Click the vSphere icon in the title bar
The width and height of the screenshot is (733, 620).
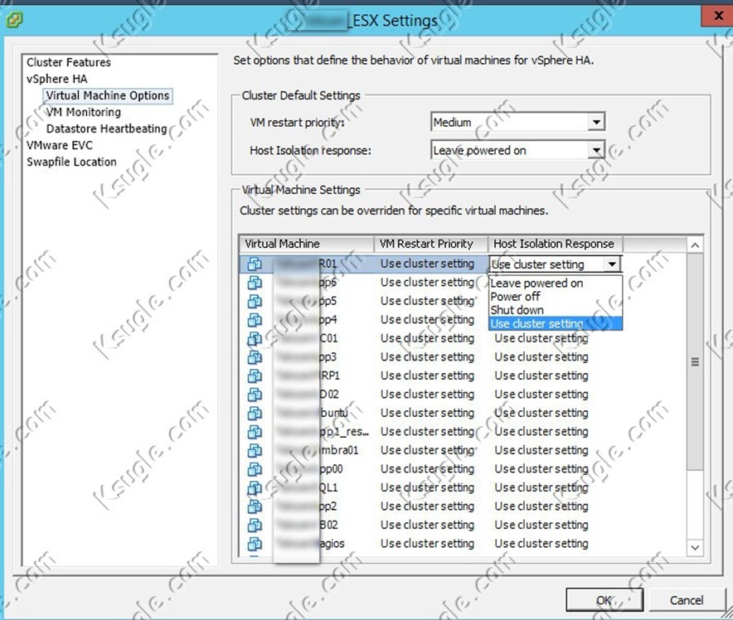click(14, 20)
